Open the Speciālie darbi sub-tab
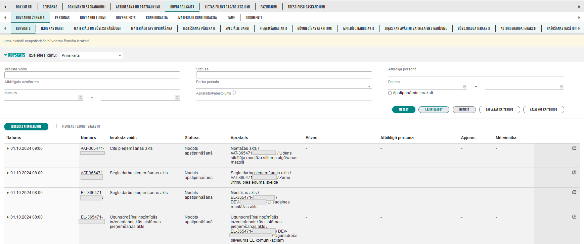This screenshot has width=584, height=244. [237, 28]
